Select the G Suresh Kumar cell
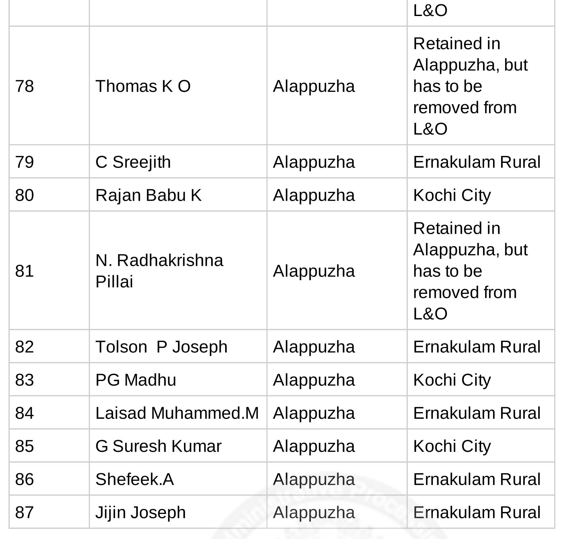This screenshot has width=570, height=539. tap(178, 446)
